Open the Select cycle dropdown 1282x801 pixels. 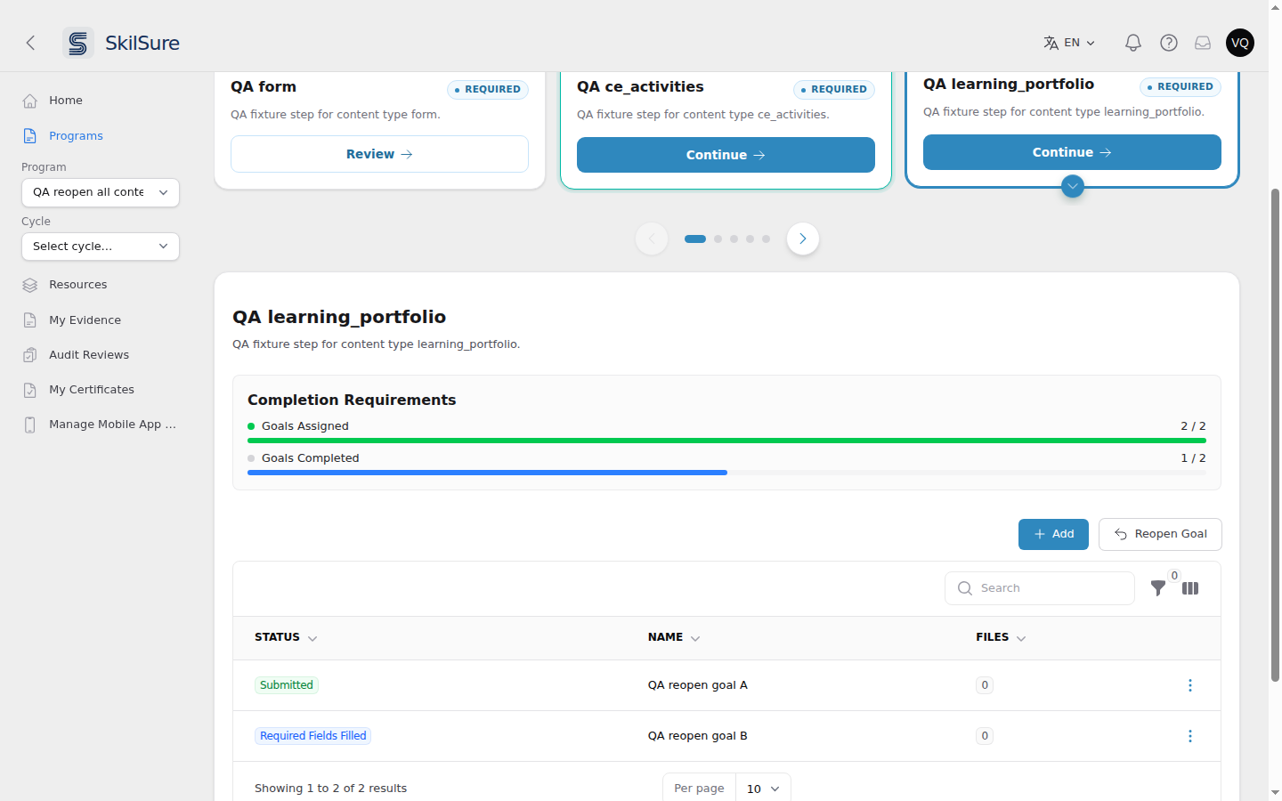[x=101, y=247]
